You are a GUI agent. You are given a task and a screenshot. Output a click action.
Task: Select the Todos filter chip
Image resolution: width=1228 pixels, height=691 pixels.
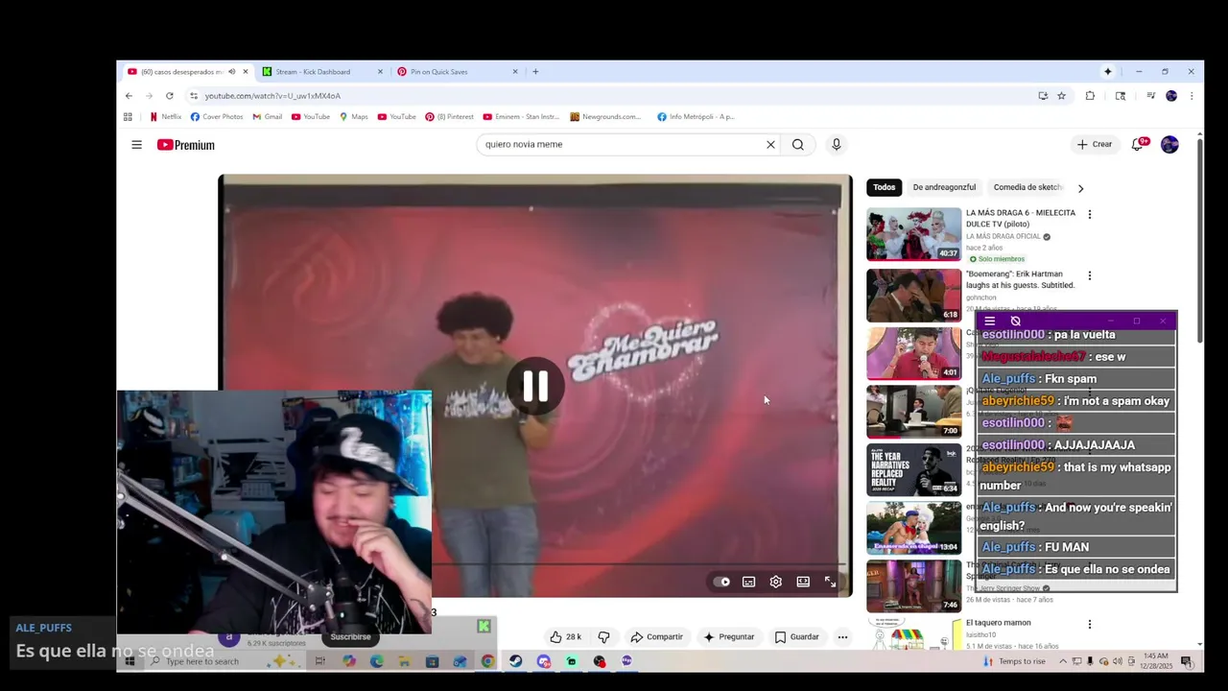[884, 187]
